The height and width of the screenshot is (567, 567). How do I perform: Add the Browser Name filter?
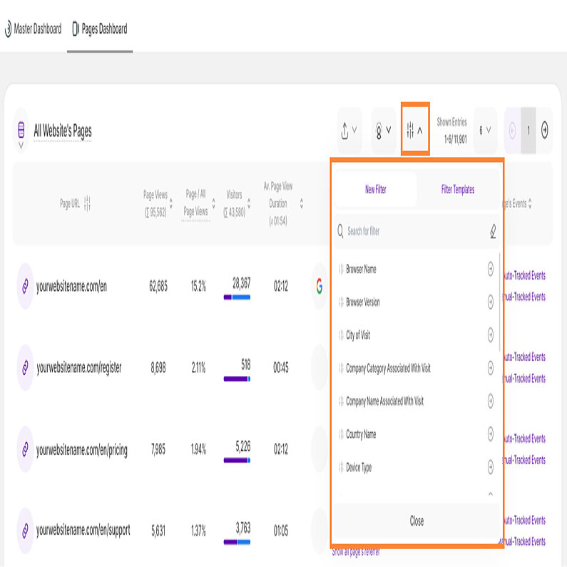tap(491, 269)
